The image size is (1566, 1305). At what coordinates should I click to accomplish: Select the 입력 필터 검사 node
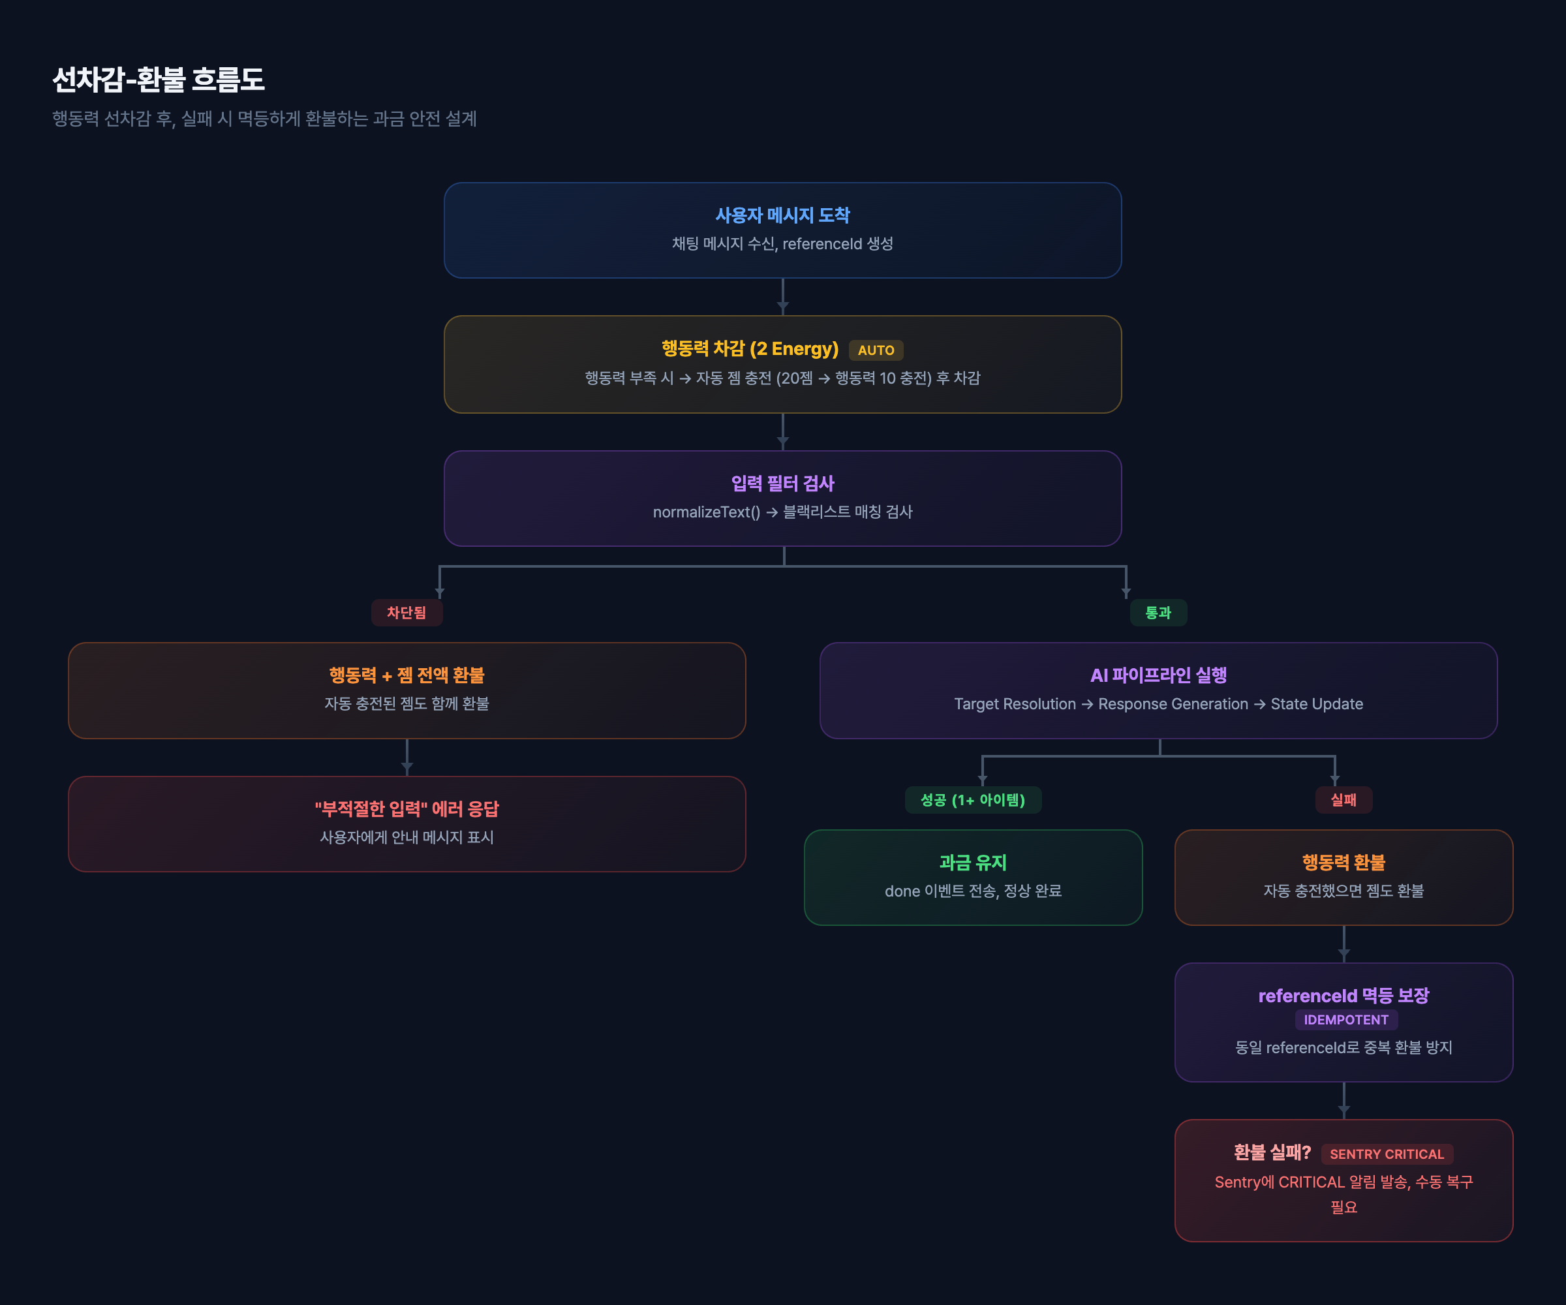pyautogui.click(x=782, y=497)
